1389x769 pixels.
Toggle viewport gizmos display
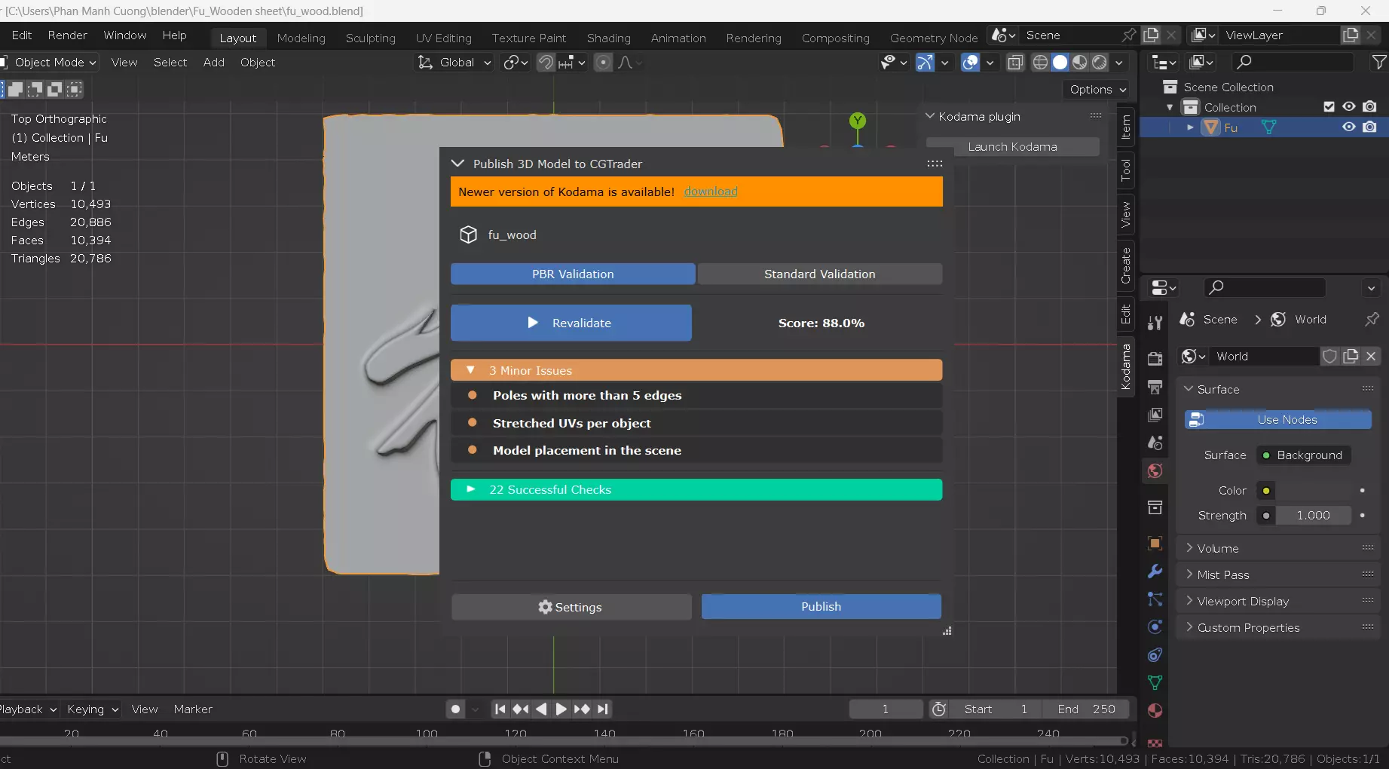925,63
